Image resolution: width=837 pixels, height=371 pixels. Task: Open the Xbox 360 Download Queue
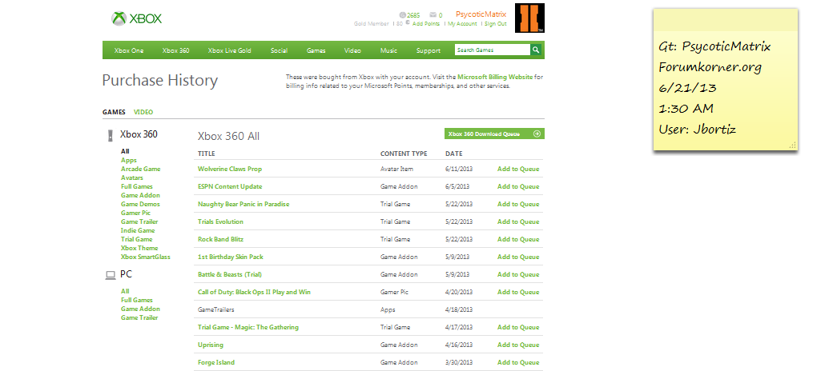point(494,134)
